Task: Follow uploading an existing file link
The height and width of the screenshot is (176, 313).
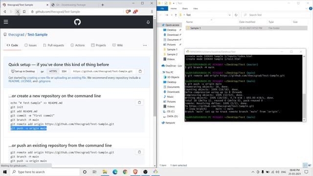Action: pyautogui.click(x=70, y=78)
